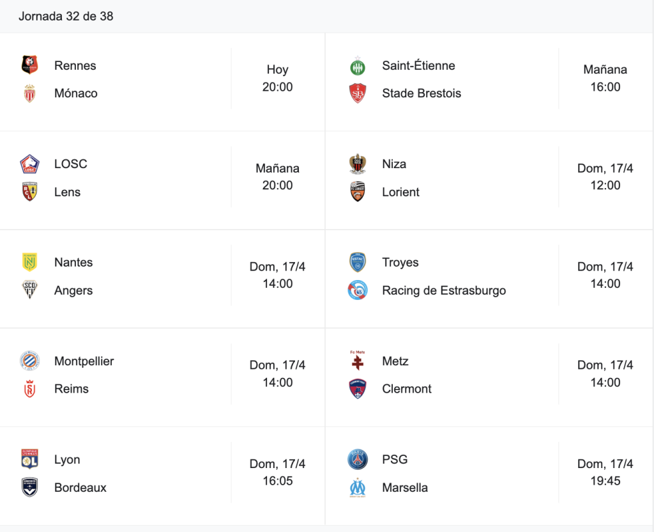Click the Marsella club logo

[358, 487]
